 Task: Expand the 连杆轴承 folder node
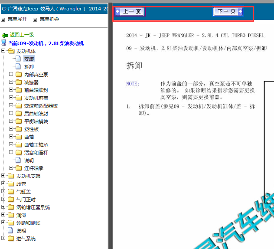point(11,168)
